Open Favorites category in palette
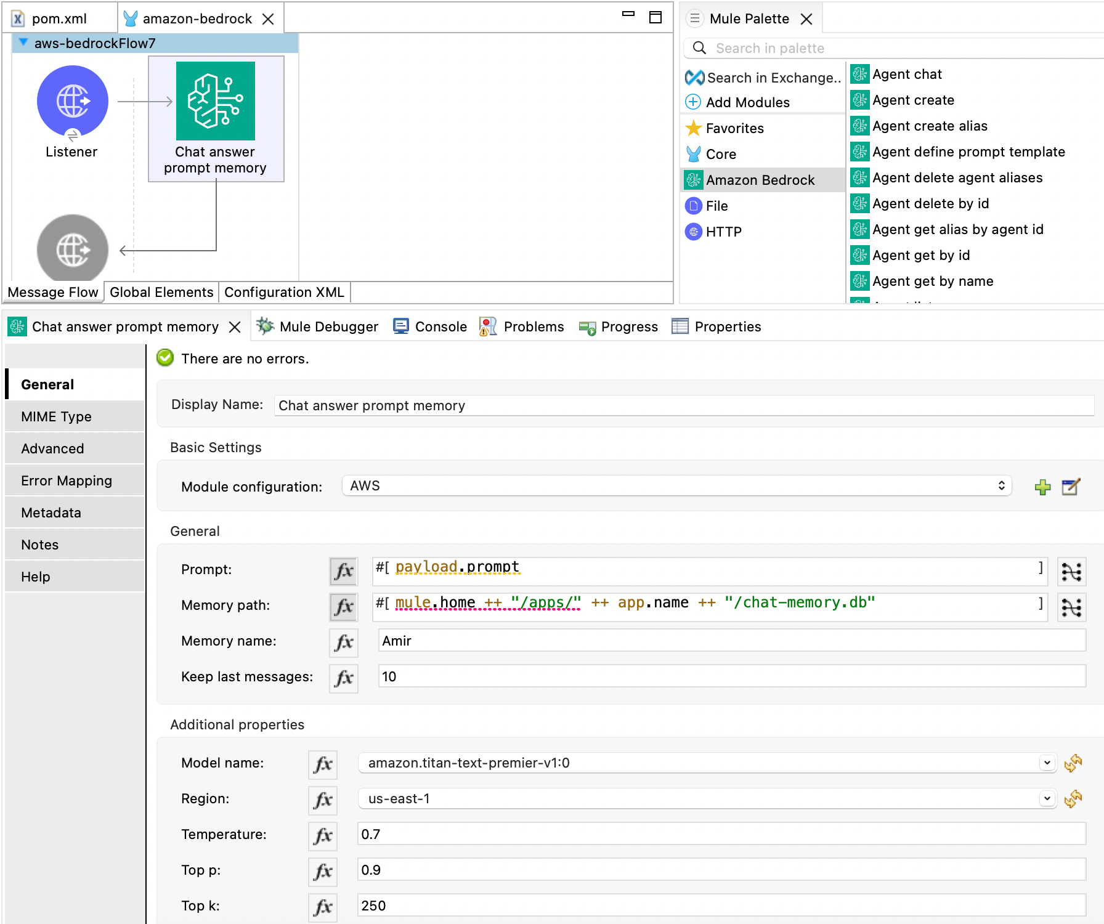The height and width of the screenshot is (924, 1104). (724, 128)
